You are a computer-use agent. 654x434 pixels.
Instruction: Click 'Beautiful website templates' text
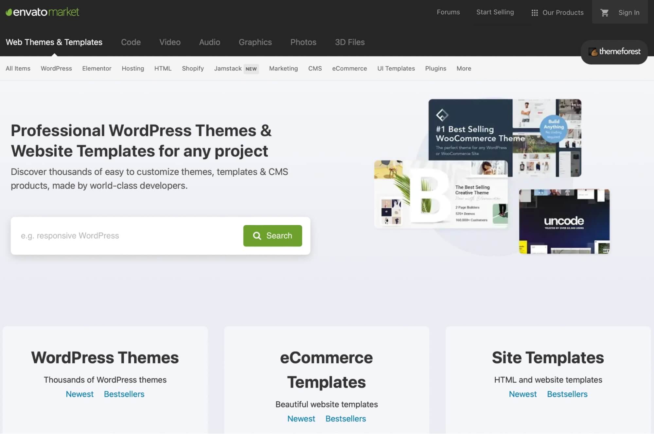pyautogui.click(x=327, y=404)
